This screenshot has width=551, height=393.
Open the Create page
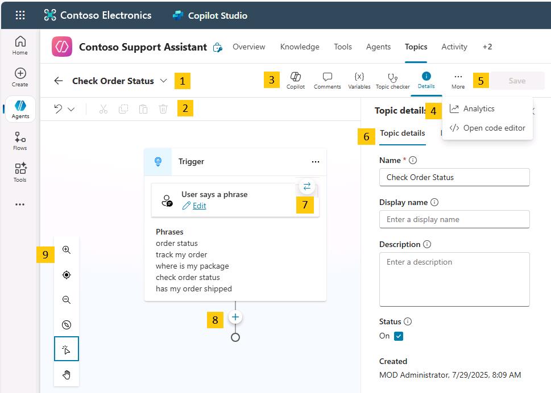[20, 78]
